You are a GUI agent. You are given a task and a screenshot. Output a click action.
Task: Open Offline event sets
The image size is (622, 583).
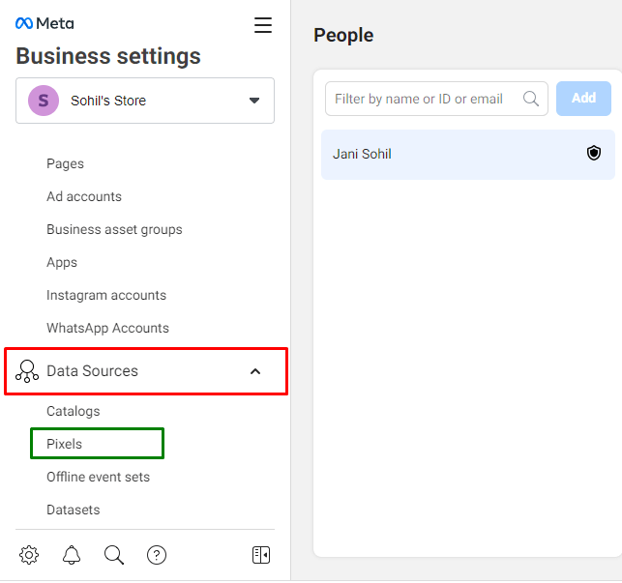98,477
